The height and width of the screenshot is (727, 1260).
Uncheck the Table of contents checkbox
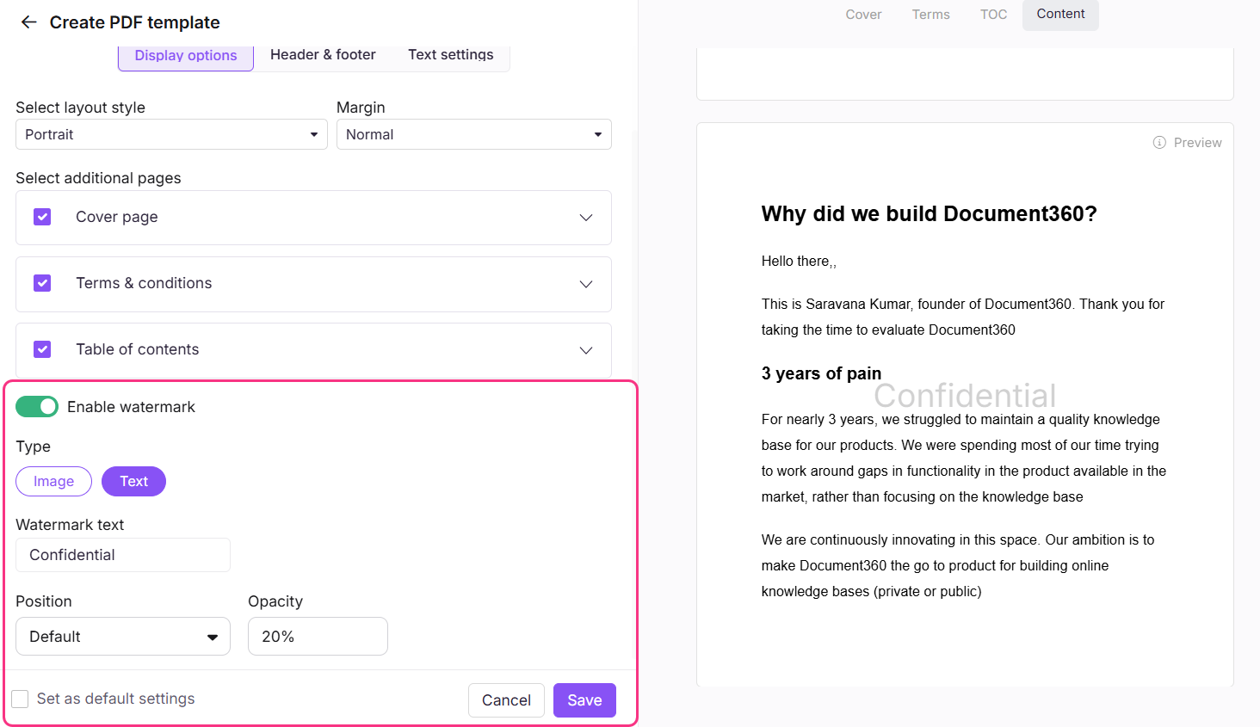coord(42,349)
